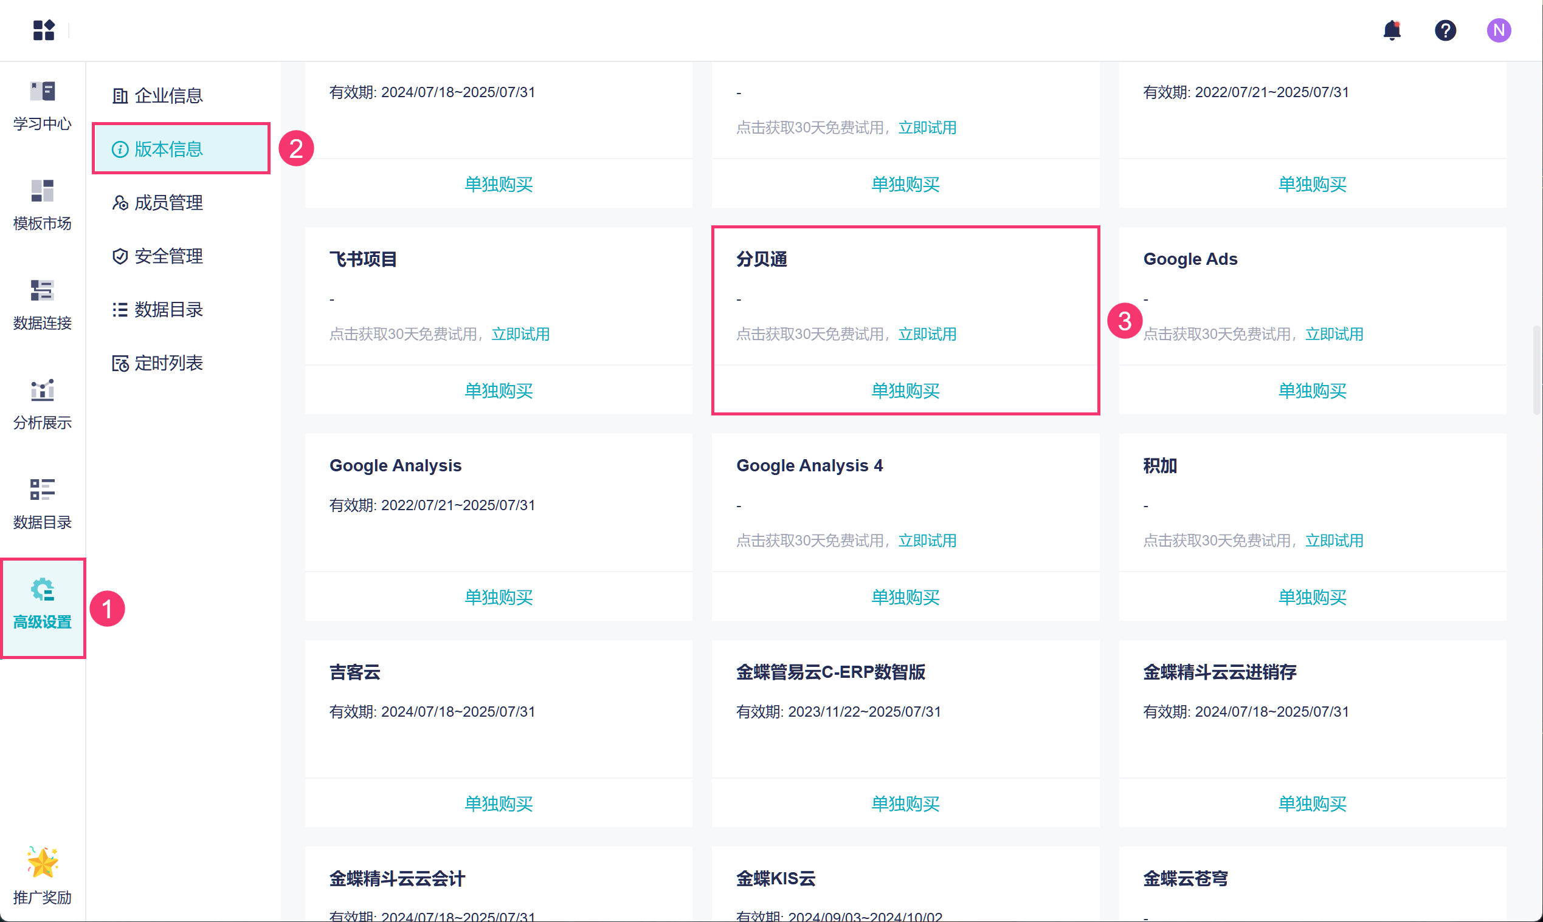Click the app grid logo icon
Screen dimensions: 1543x922
click(44, 30)
